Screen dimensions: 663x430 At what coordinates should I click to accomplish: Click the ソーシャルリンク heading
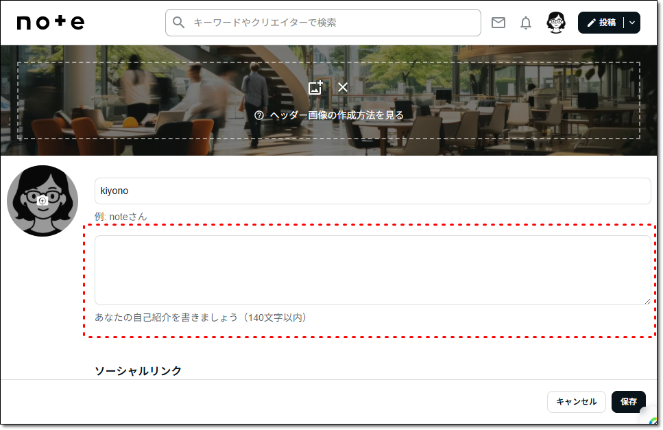[x=138, y=370]
